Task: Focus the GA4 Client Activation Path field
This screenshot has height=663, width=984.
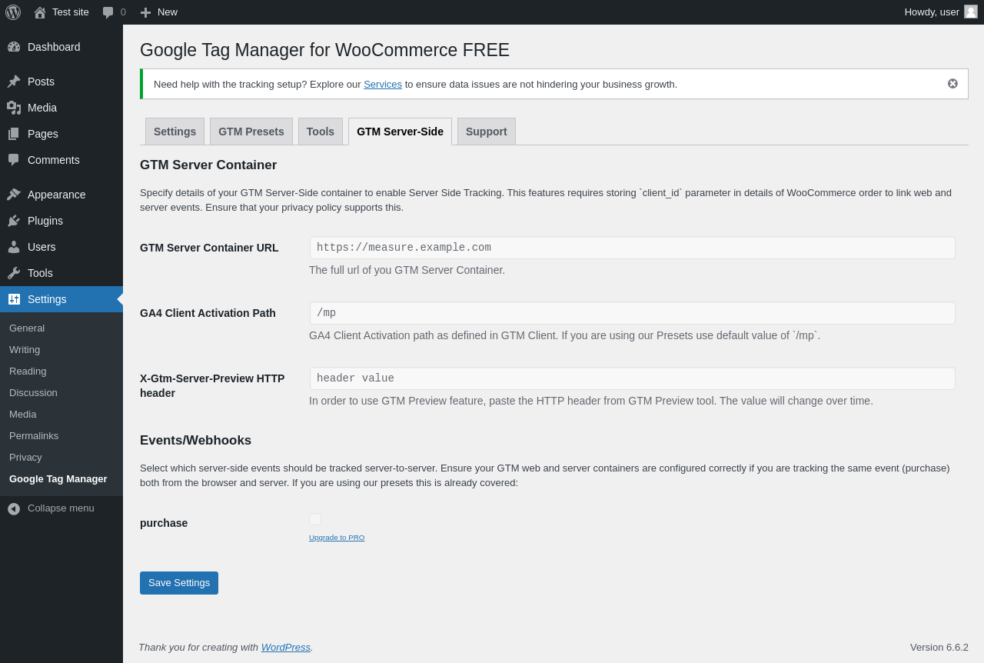Action: (633, 313)
